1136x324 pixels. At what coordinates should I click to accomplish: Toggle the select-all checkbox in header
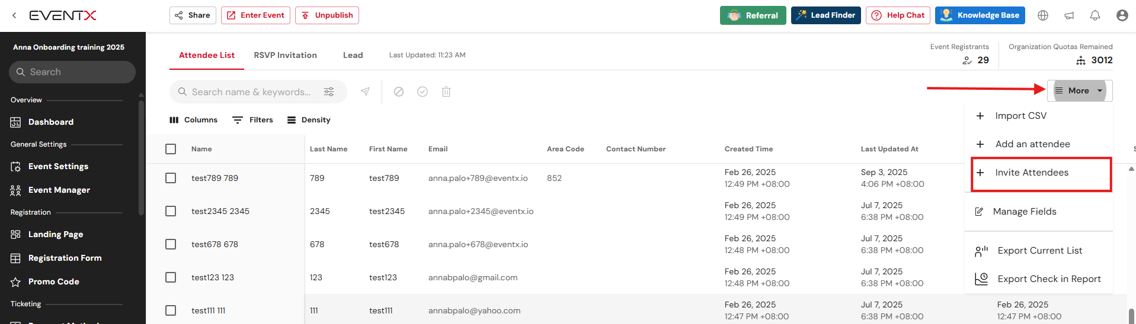[171, 149]
